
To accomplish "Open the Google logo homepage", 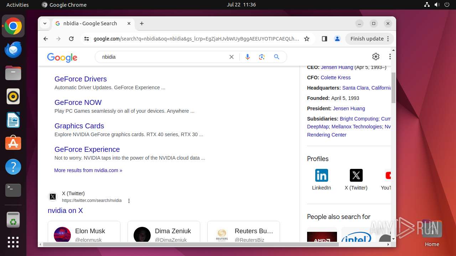I will click(x=62, y=57).
